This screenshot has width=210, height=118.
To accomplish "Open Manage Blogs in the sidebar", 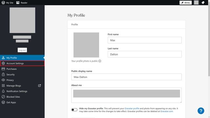I will (x=22, y=86).
